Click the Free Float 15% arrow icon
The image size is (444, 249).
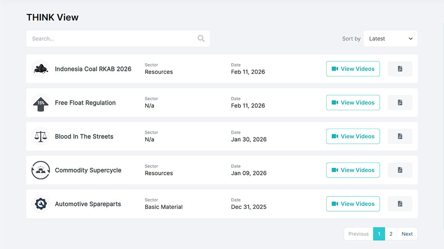(x=41, y=103)
